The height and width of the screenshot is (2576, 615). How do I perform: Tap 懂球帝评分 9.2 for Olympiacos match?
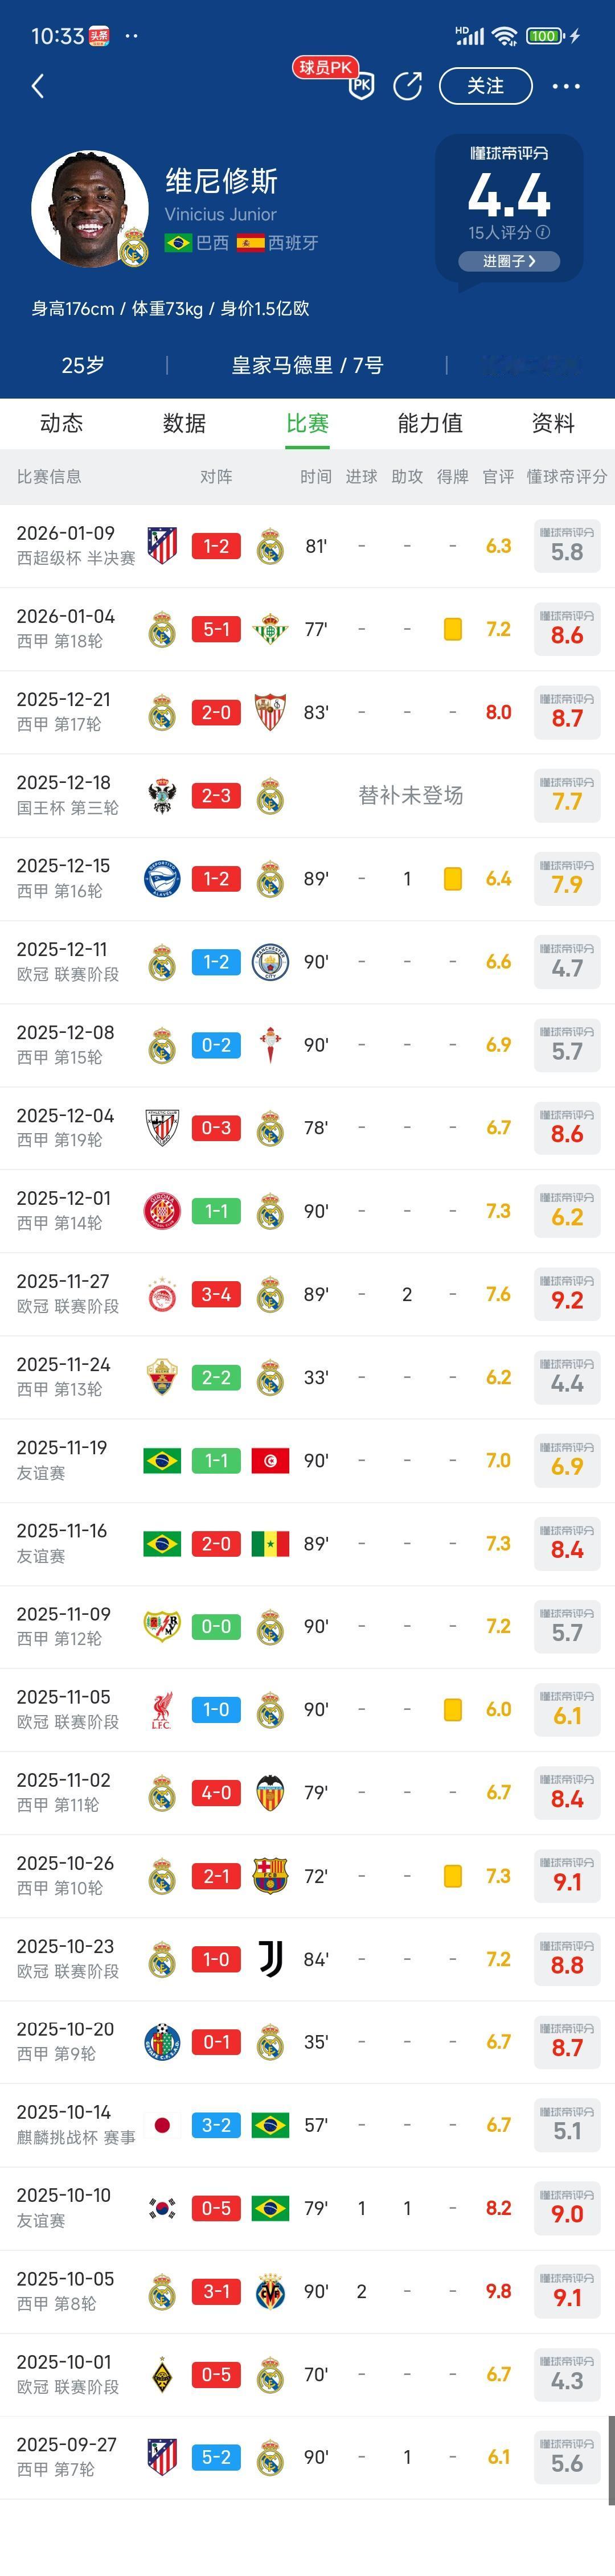click(x=567, y=1295)
